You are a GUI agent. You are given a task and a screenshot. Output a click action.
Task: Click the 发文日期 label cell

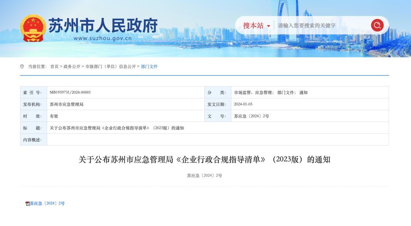(x=218, y=104)
